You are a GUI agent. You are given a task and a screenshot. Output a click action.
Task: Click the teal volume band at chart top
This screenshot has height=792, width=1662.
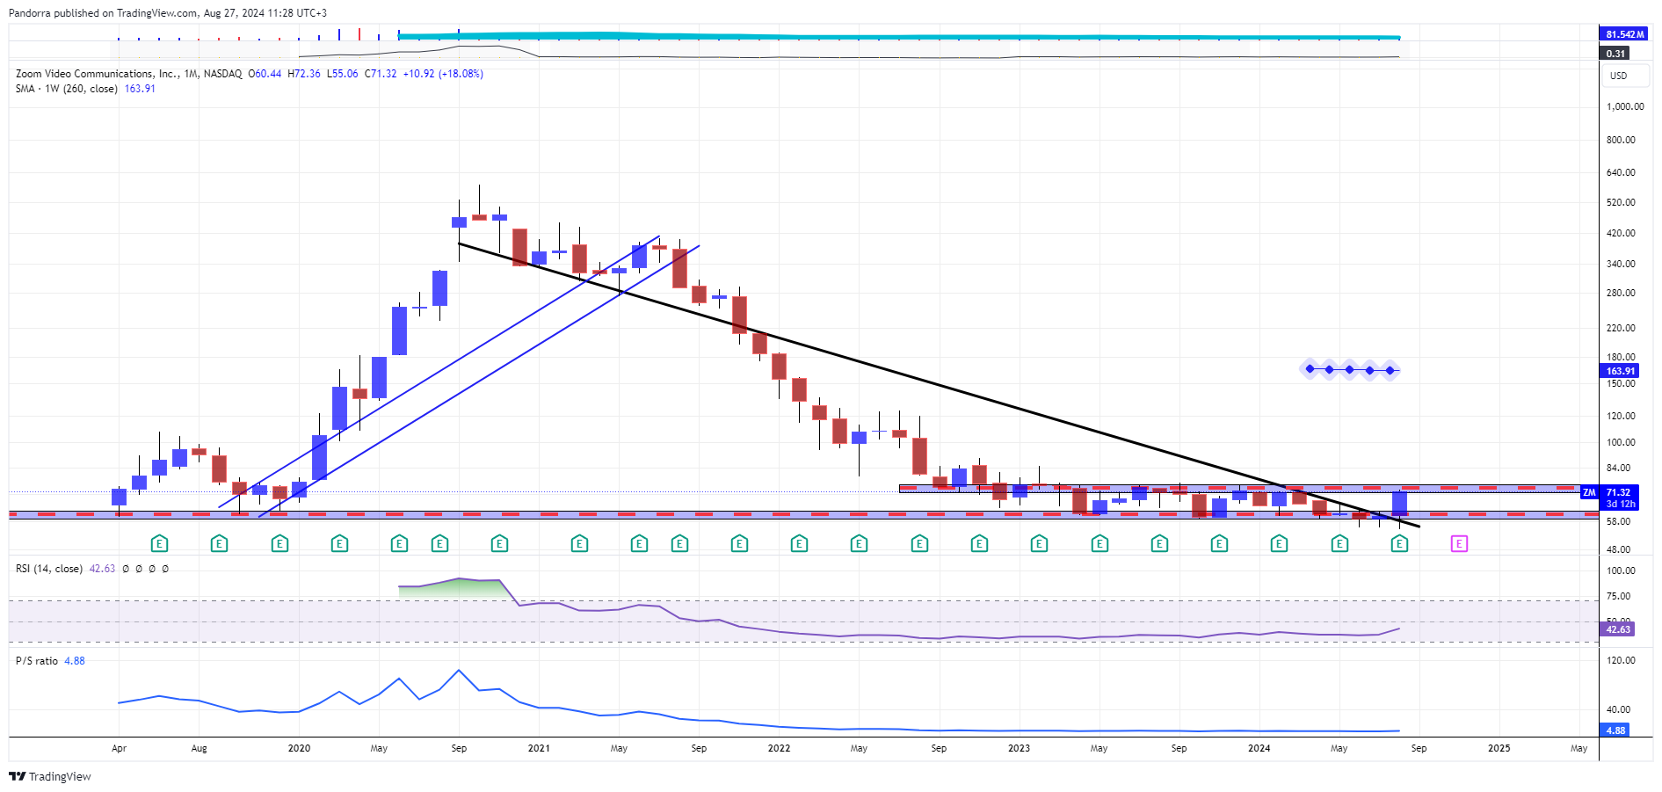898,36
